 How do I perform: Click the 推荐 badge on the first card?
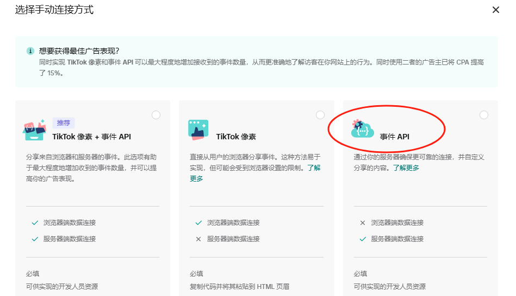(x=64, y=123)
